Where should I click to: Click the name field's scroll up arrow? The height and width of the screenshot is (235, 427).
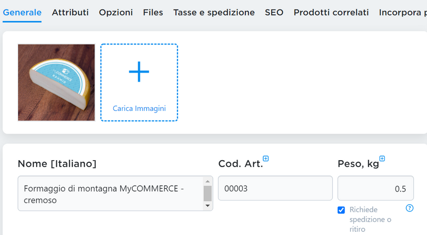(x=207, y=181)
